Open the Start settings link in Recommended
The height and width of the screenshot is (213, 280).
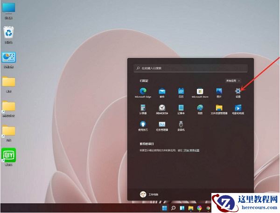click(191, 150)
